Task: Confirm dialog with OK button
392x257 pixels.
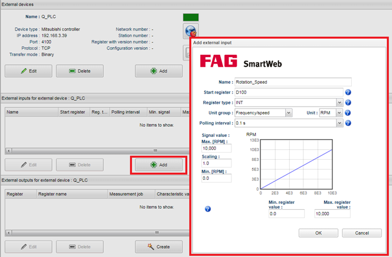Action: pyautogui.click(x=318, y=233)
